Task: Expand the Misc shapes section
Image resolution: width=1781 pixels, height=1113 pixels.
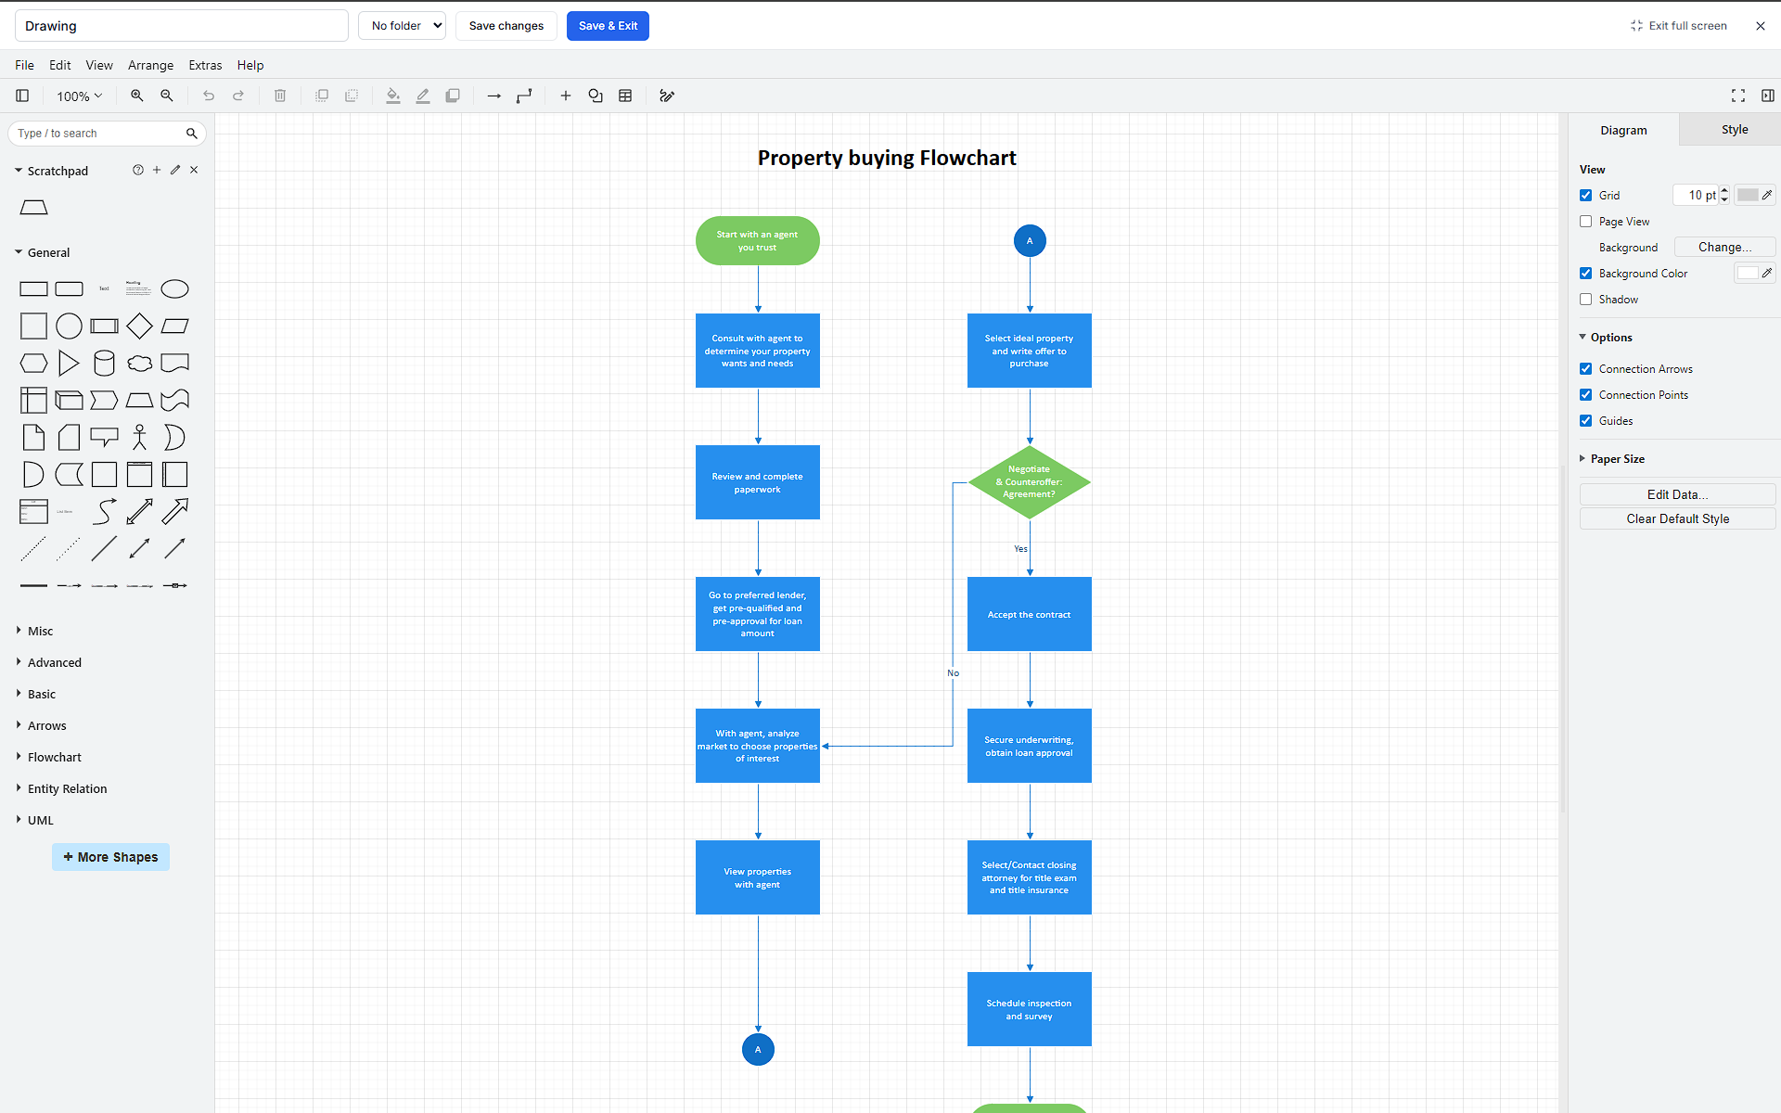Action: pos(34,631)
